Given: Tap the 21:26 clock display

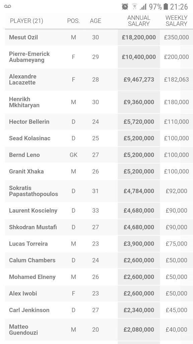Looking at the screenshot, I should (x=179, y=7).
